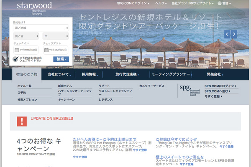Image resolution: width=251 pixels, height=167 pixels.
Task: Open the 極上のスイートでのご滞在を headline
Action: 180,157
